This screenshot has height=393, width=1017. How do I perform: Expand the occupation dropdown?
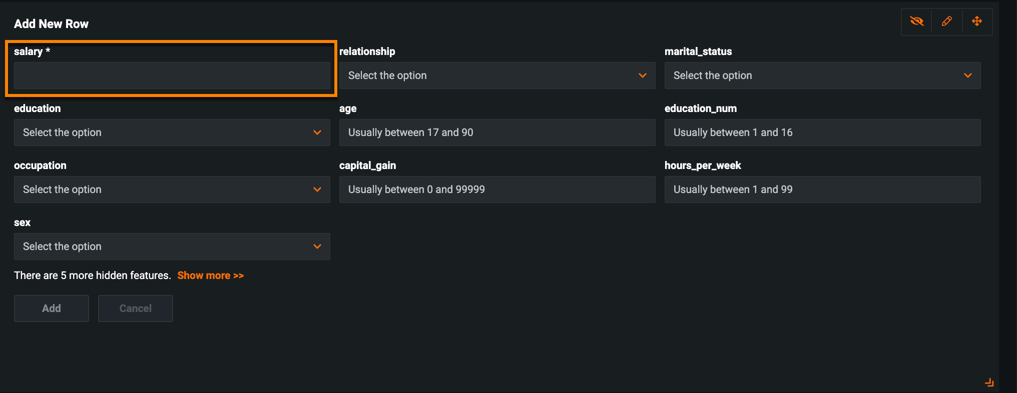tap(172, 189)
